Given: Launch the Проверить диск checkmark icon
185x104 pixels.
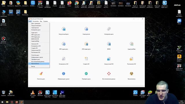Looking at the screenshot, I should click(x=86, y=74).
